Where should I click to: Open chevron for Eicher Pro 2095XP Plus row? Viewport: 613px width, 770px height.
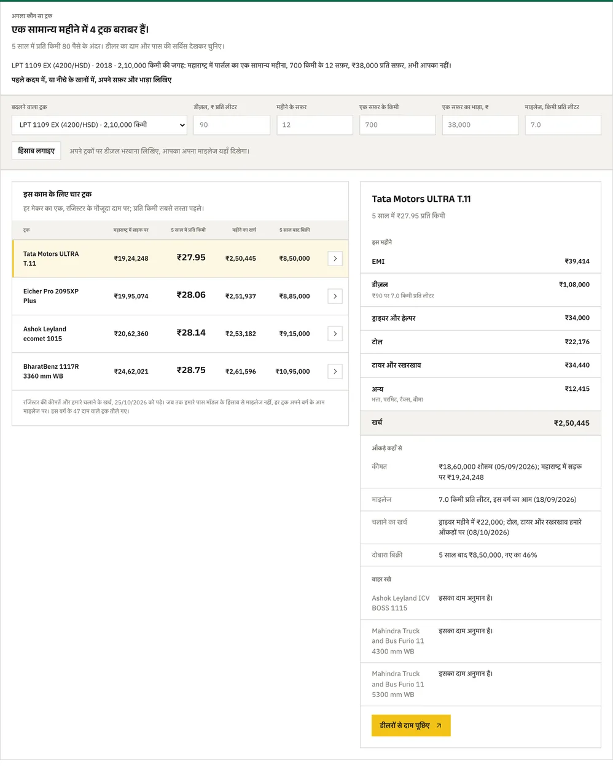[x=335, y=296]
